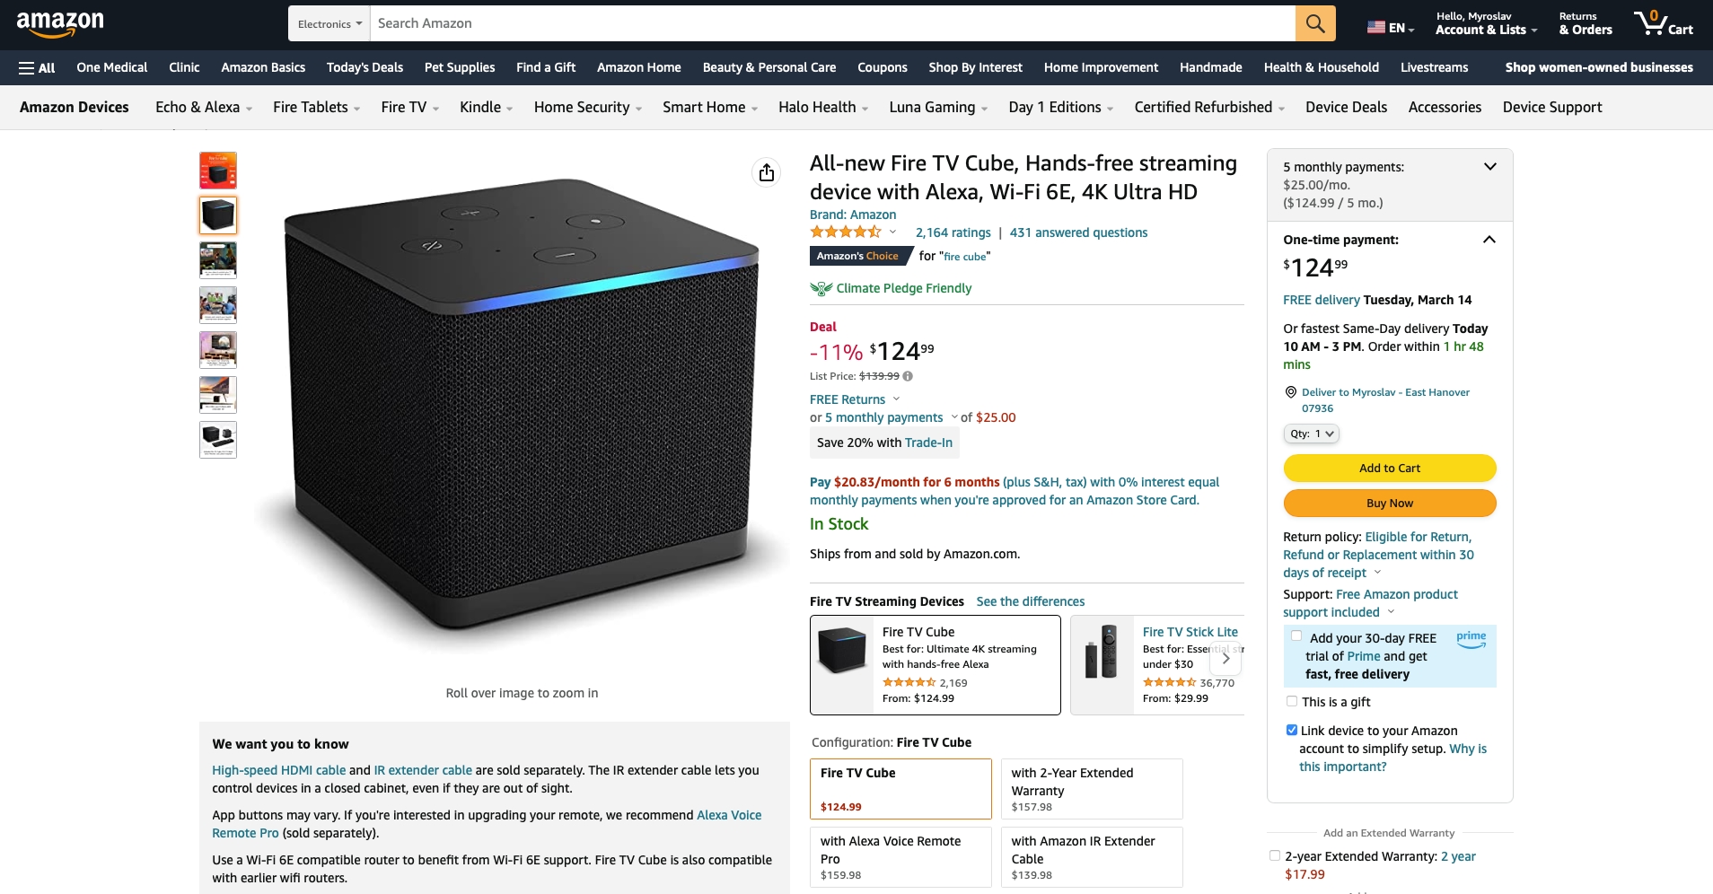Click the List Price info icon
1713x894 pixels.
tap(908, 376)
